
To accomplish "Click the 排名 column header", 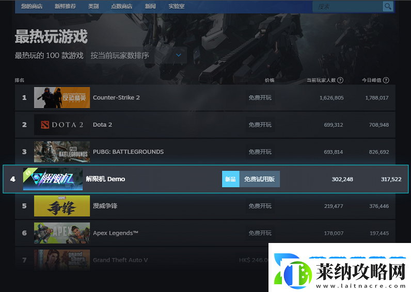I will click(20, 80).
